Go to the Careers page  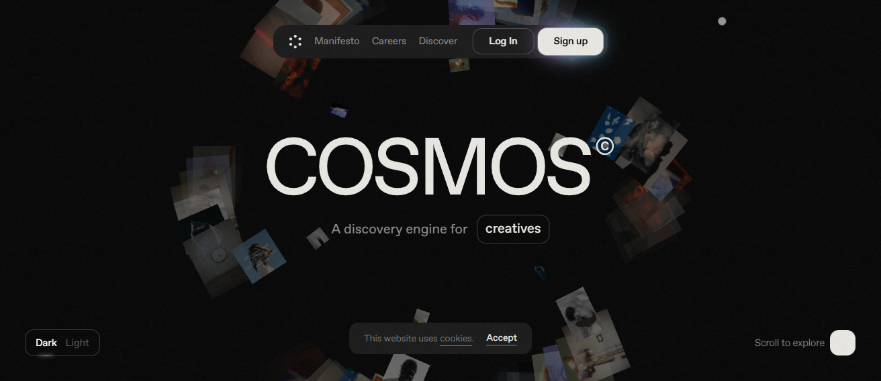click(x=389, y=41)
